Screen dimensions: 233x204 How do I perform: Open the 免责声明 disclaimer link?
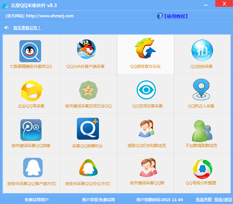[203, 200]
